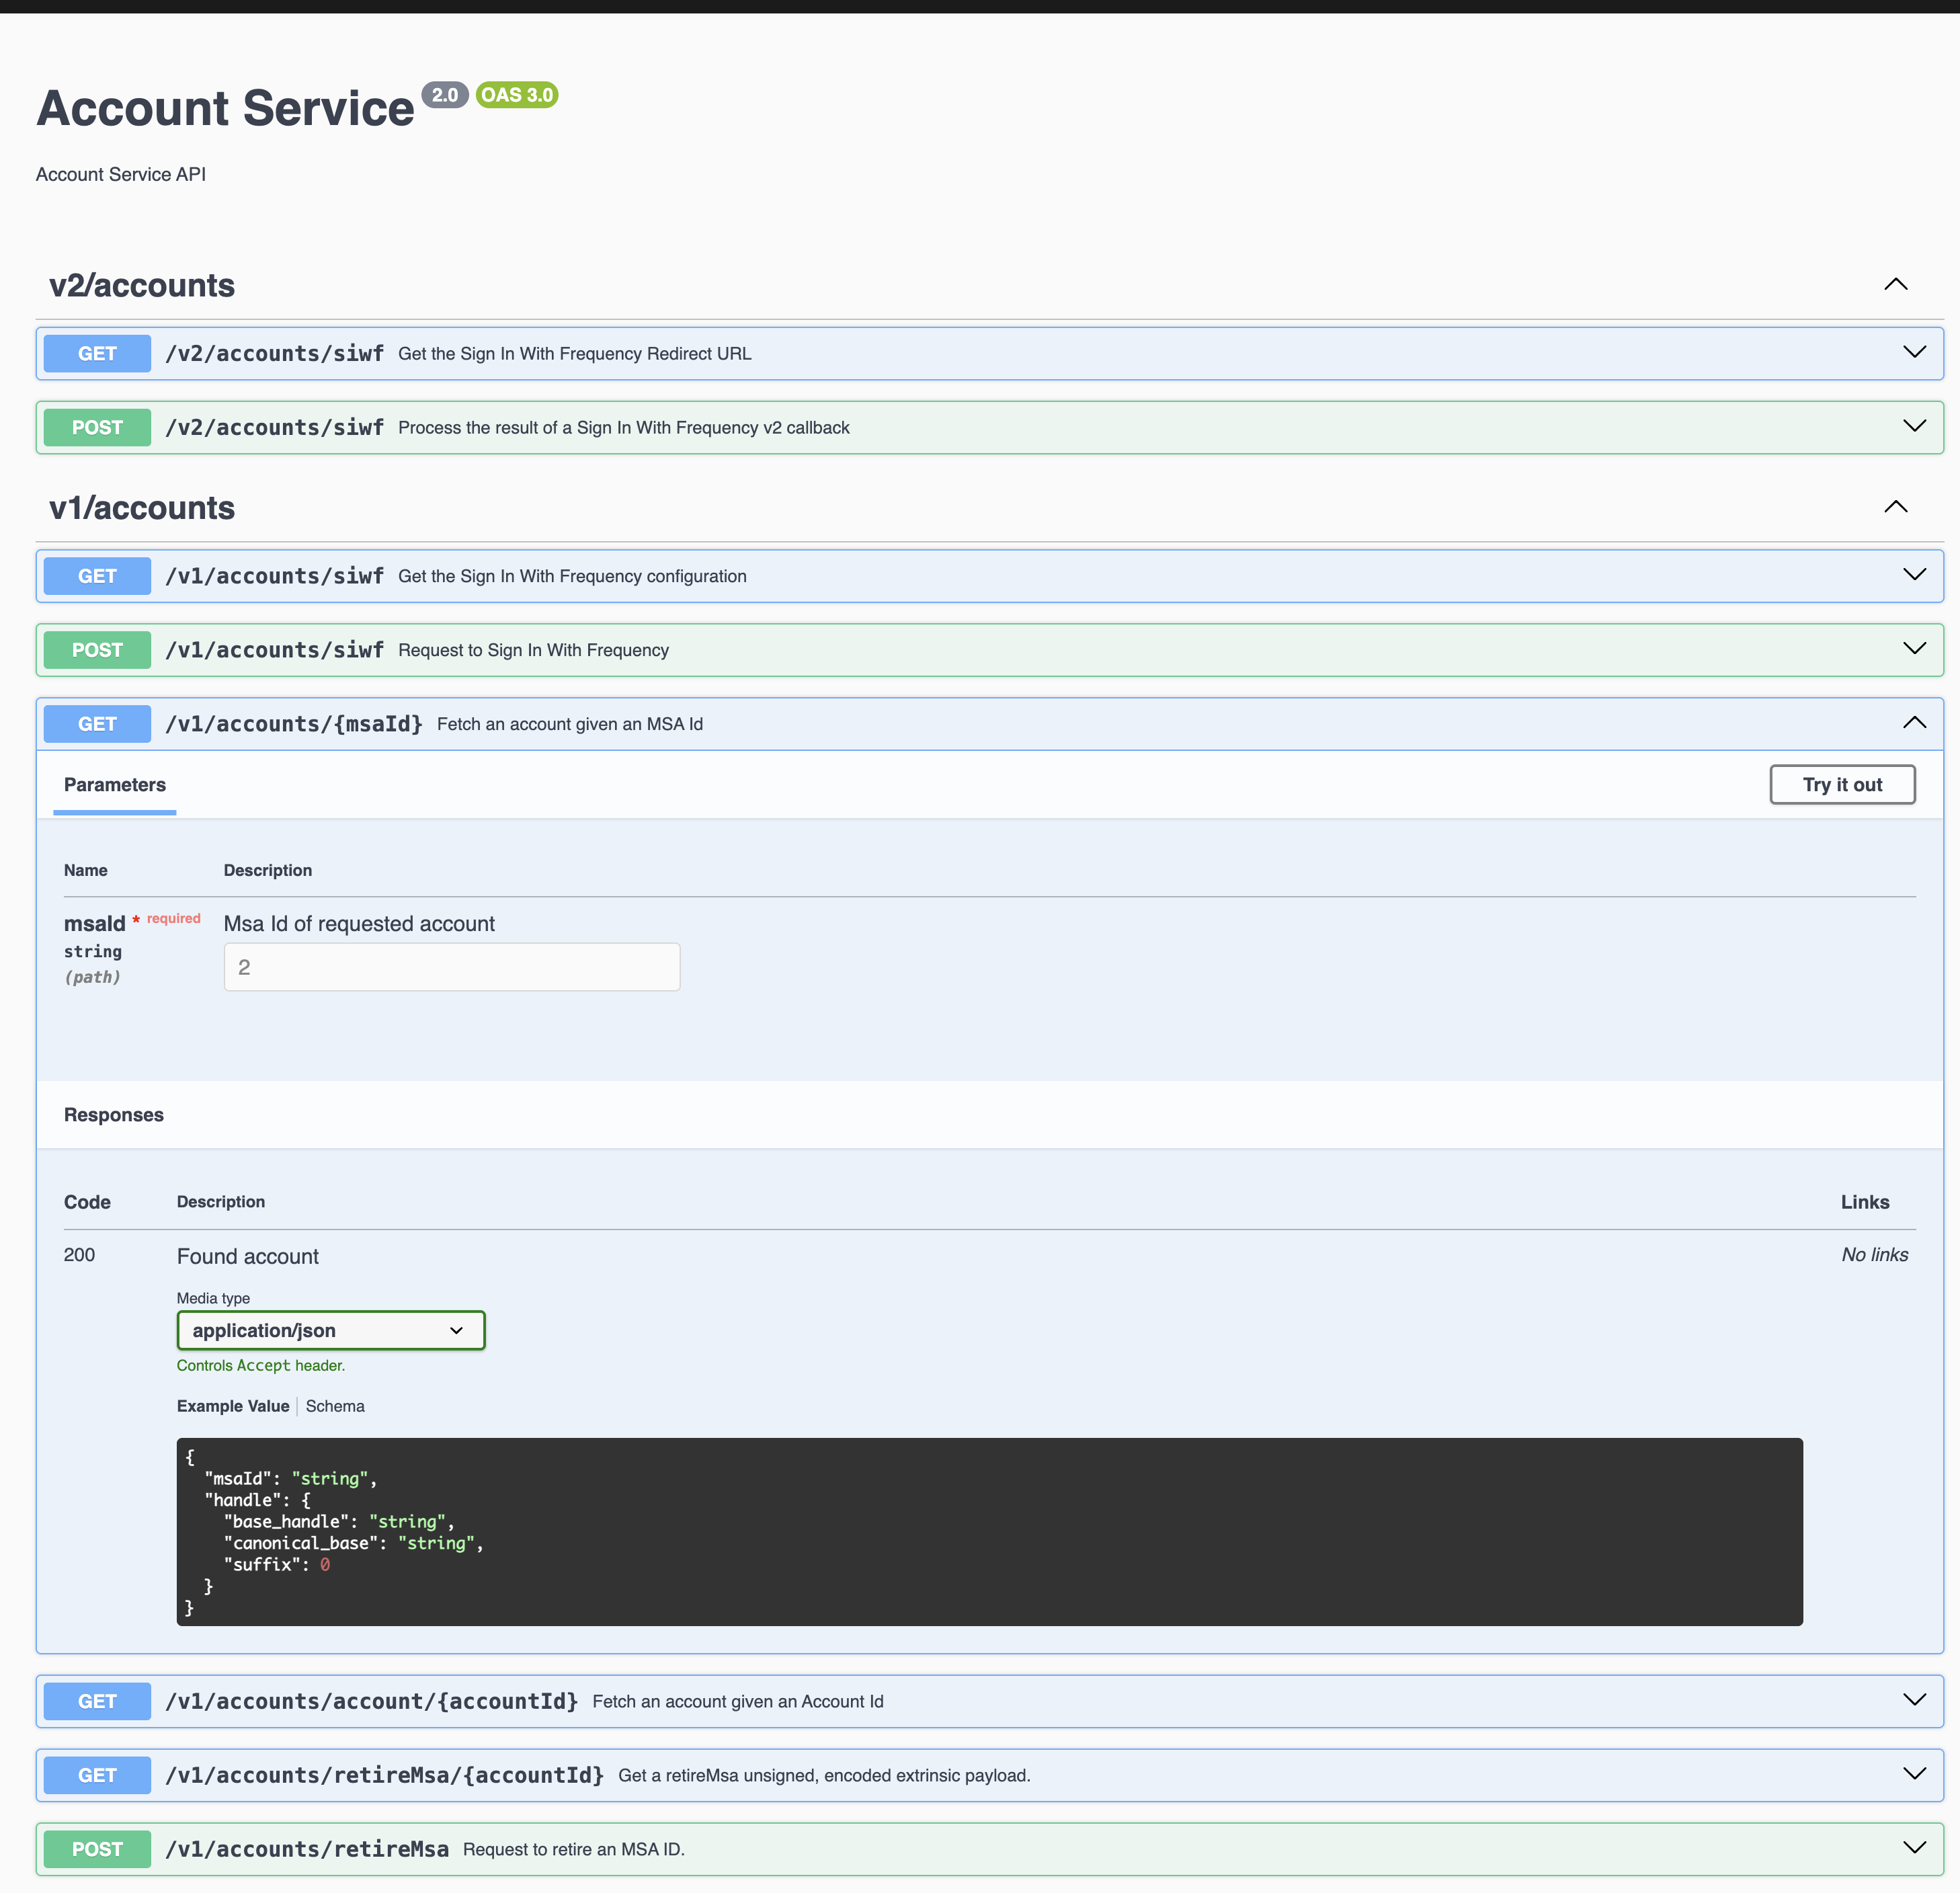Click POST badge of /v2/accounts/siwf

[x=97, y=427]
